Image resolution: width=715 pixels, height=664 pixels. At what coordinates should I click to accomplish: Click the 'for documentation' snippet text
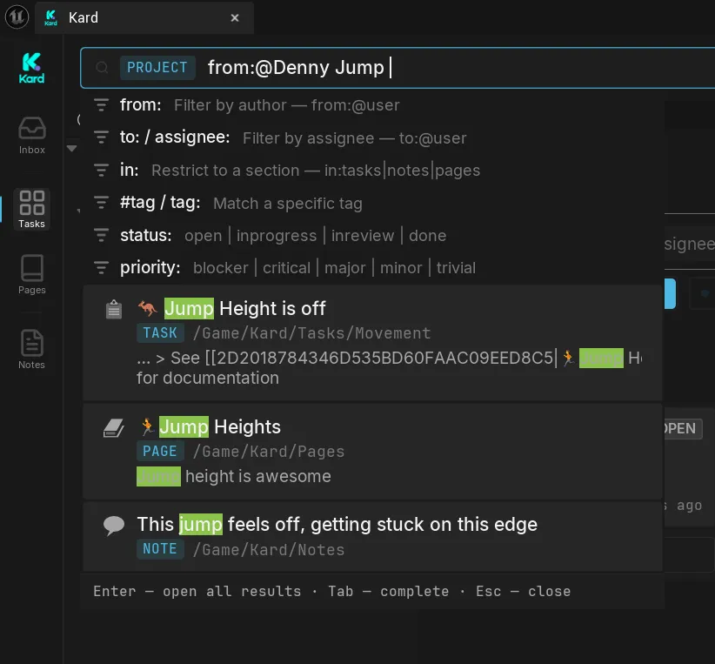tap(208, 378)
